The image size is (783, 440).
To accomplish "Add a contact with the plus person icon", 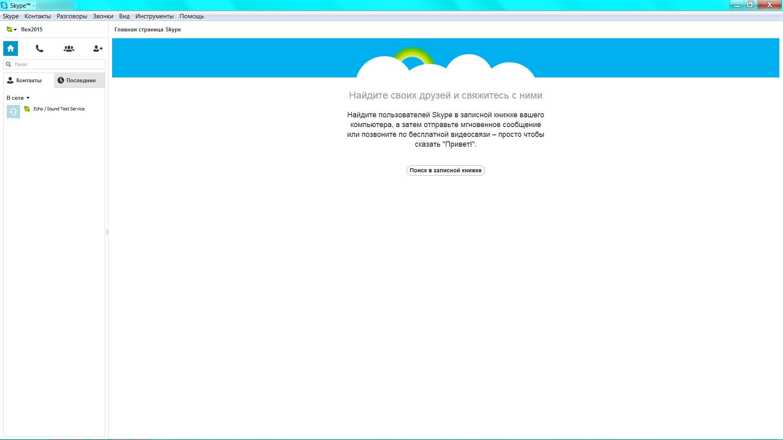I will [98, 48].
